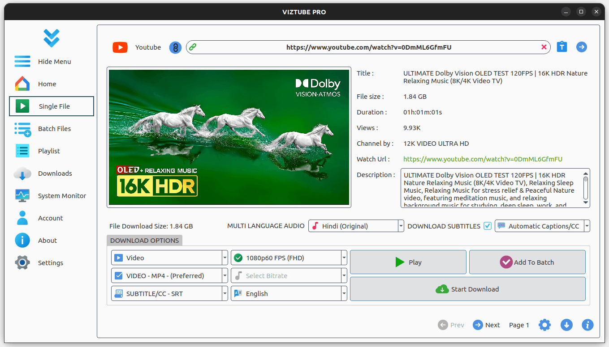Click Start Download button
The width and height of the screenshot is (609, 347).
click(468, 289)
